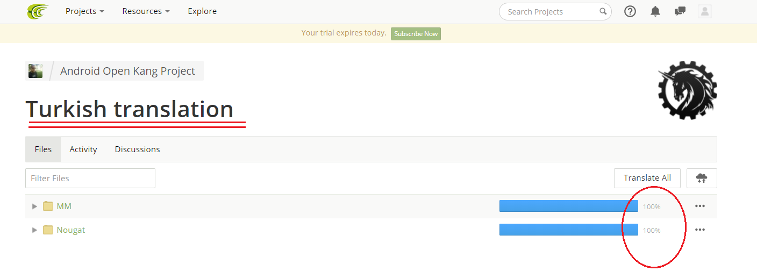Click the Nougat folder icon

48,230
